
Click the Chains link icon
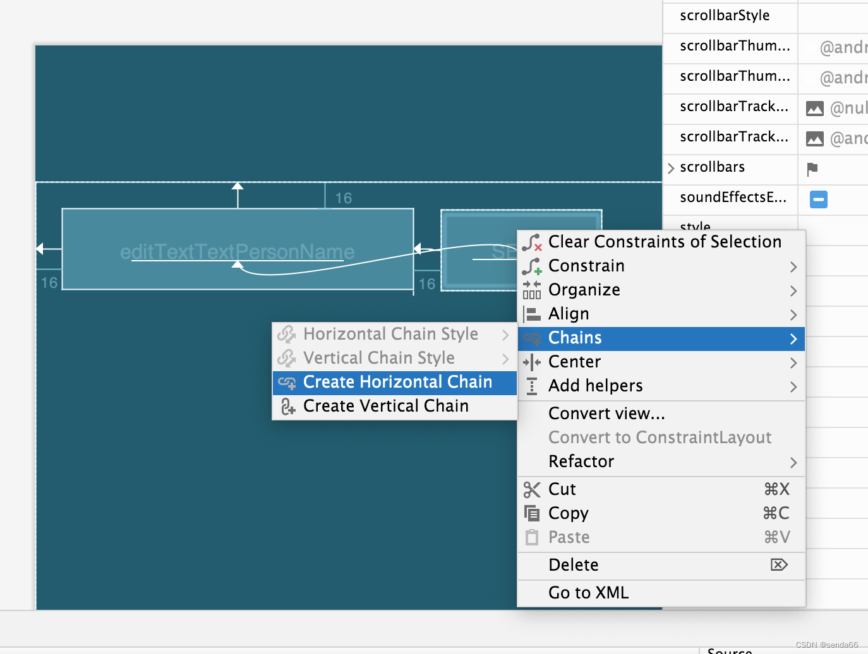pos(532,338)
